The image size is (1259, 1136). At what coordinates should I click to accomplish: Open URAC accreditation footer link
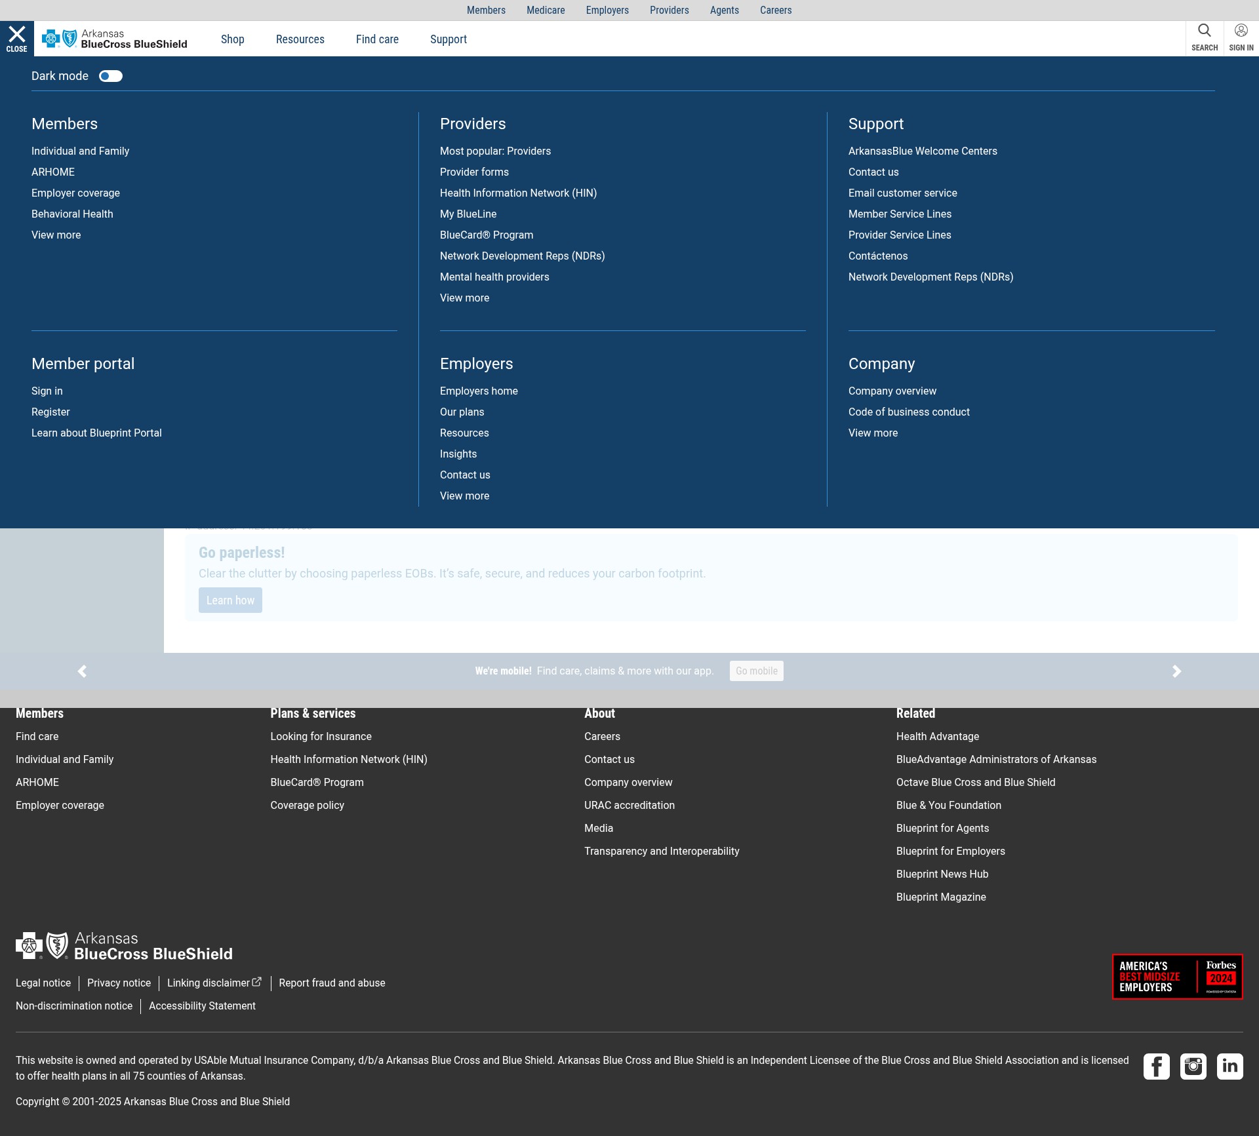coord(629,806)
